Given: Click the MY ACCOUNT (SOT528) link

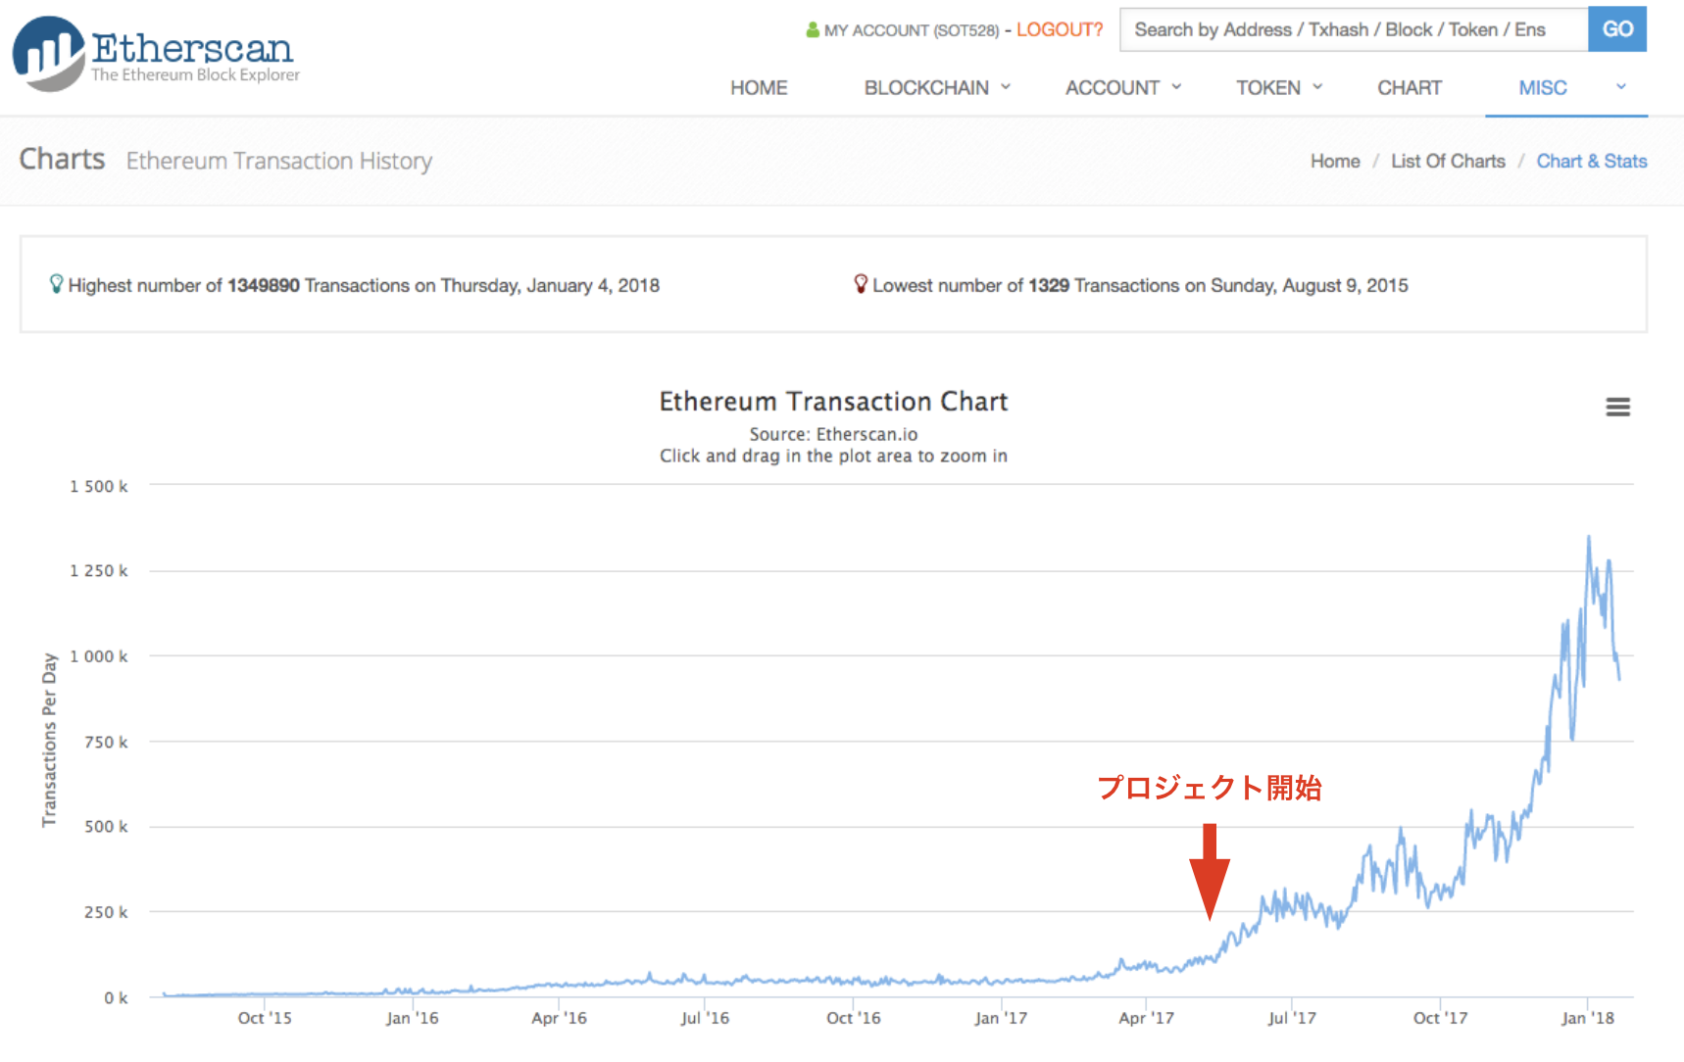Looking at the screenshot, I should [911, 30].
